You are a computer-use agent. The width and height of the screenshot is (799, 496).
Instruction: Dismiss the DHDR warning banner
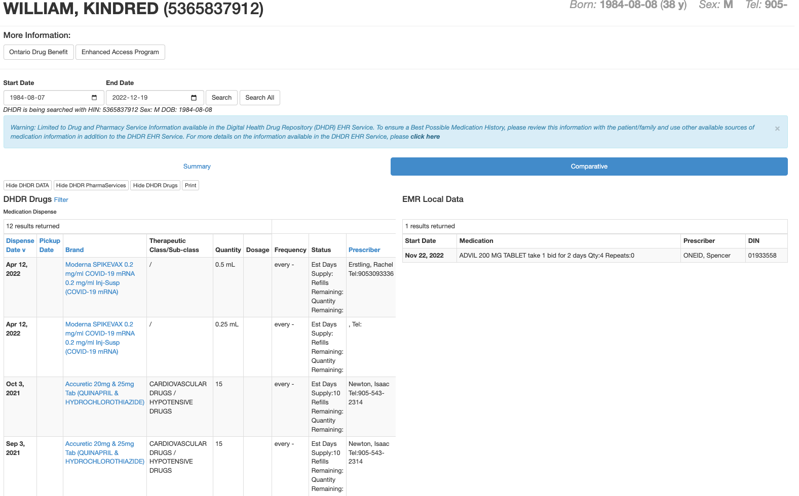point(777,129)
